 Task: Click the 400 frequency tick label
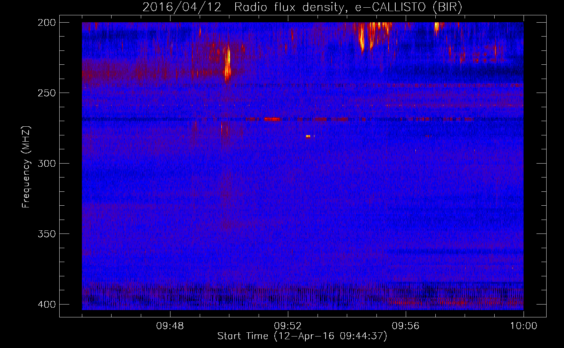tap(46, 304)
